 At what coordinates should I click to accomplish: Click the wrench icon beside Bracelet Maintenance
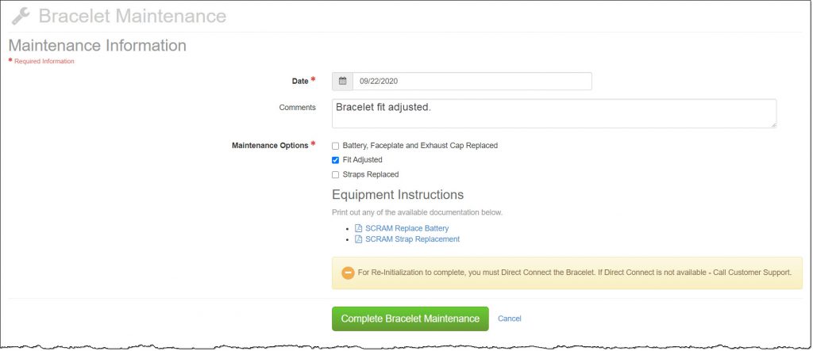21,17
